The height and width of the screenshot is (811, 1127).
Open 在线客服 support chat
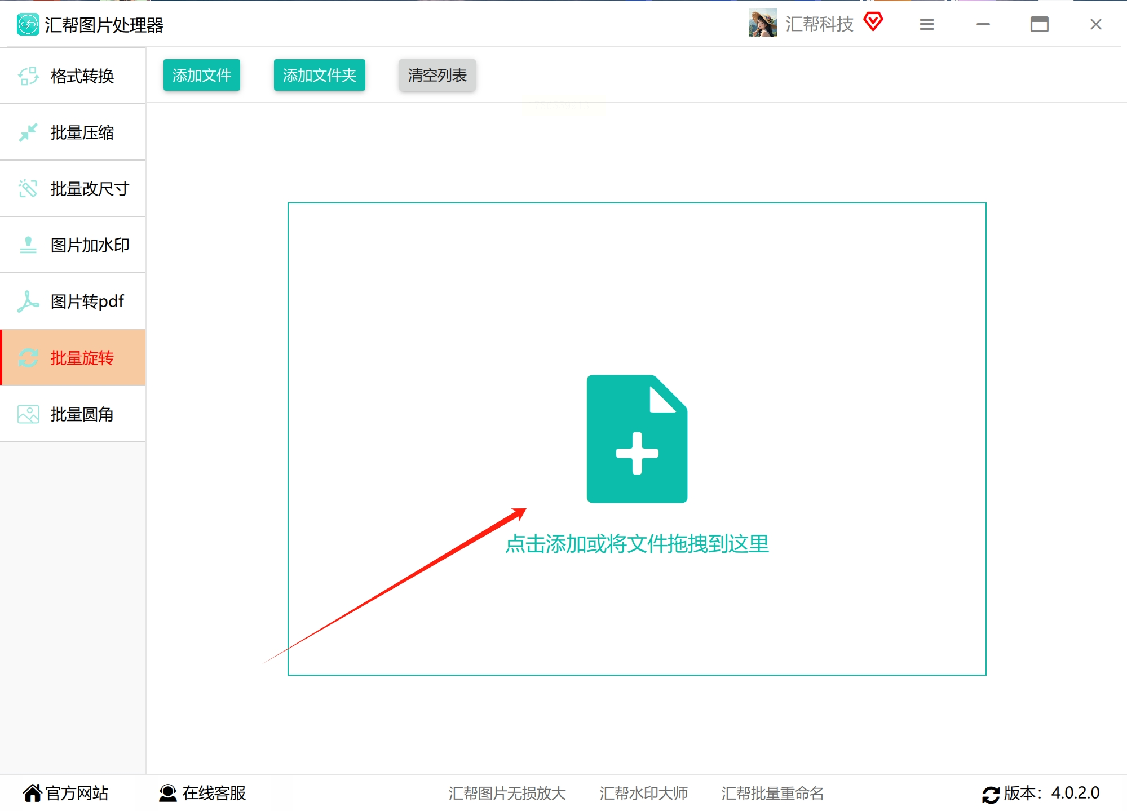(203, 793)
